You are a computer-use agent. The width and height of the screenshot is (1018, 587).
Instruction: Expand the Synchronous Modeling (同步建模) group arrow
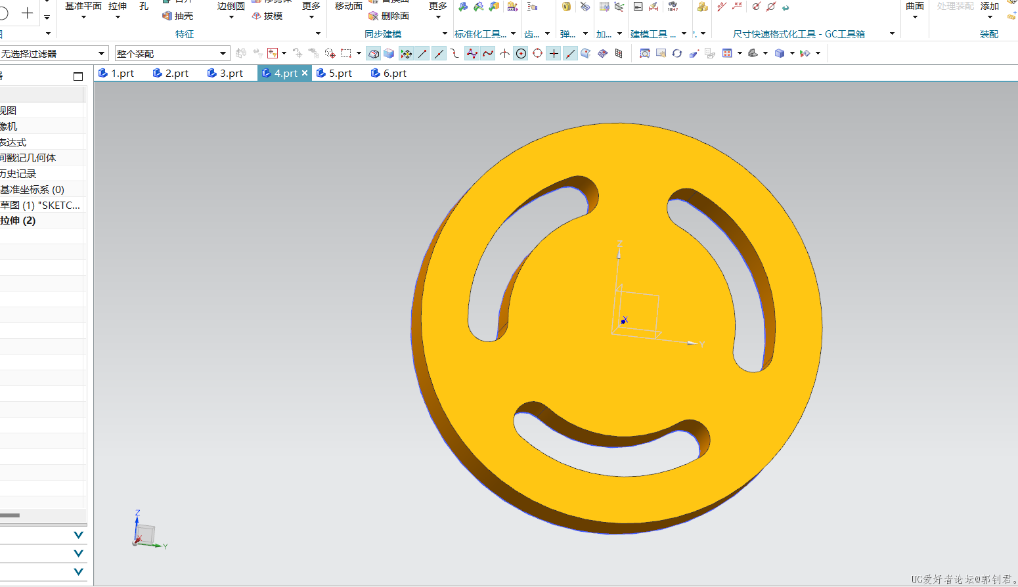(445, 33)
